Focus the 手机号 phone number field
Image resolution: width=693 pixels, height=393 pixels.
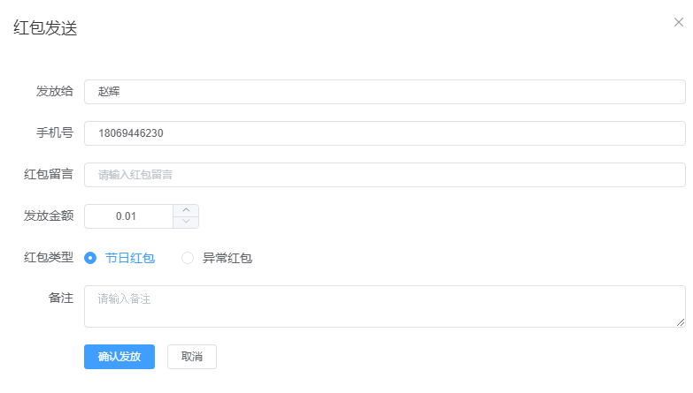tap(384, 133)
